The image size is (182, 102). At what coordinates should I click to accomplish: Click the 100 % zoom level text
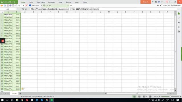[x=156, y=97]
